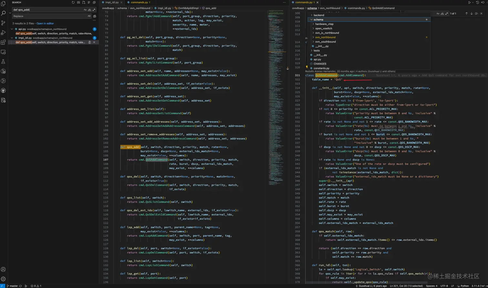The image size is (488, 288).
Task: Clear the search results
Action: (78, 3)
